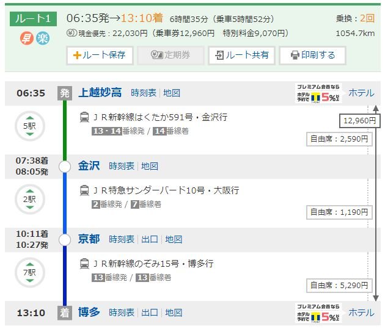Viewport: 385px width, 329px height.
Task: Open ルート共有 sharing button
Action: pyautogui.click(x=241, y=55)
